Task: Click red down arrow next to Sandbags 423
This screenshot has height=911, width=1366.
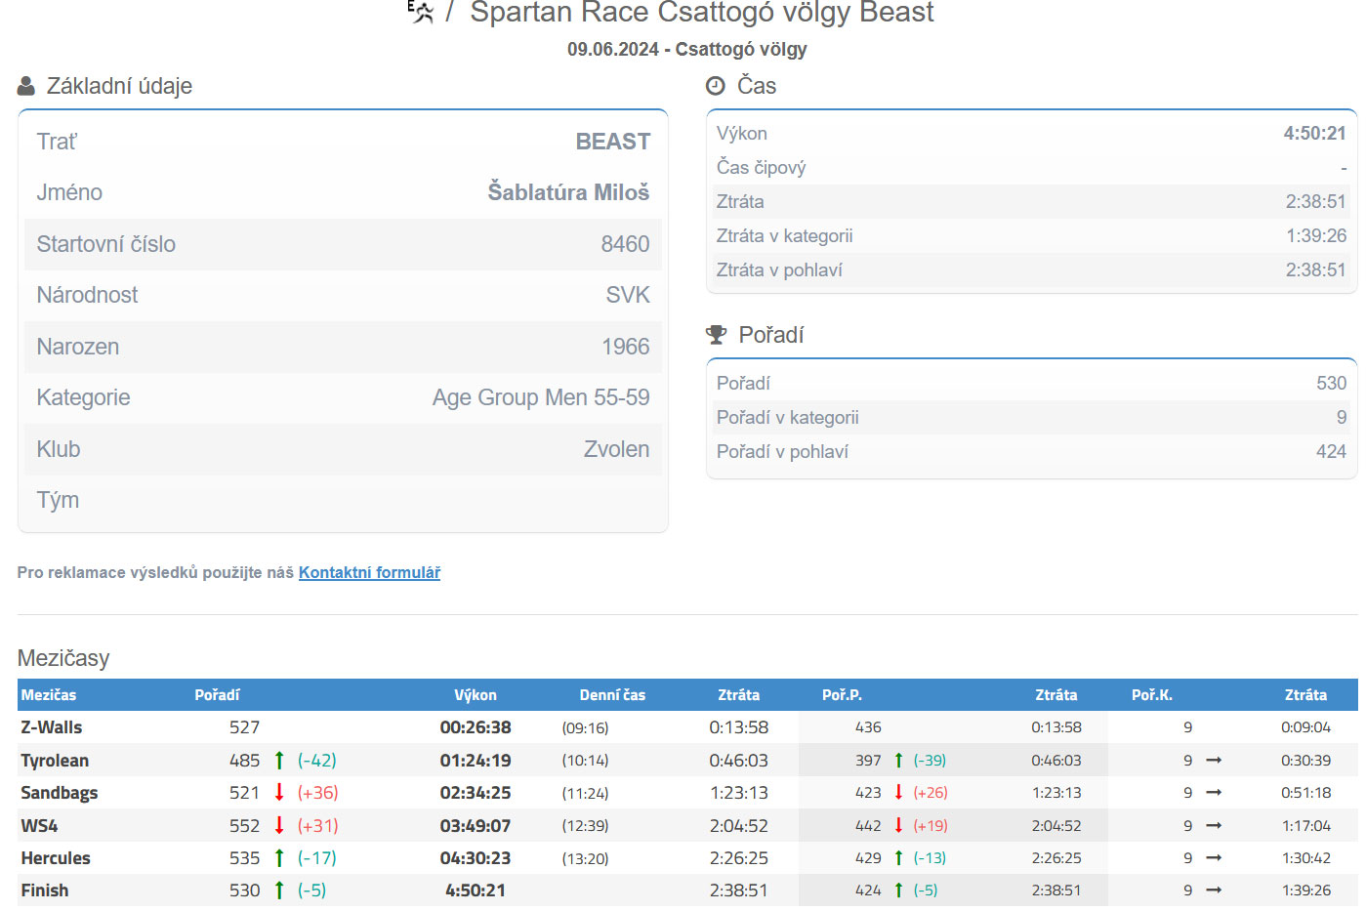Action: tap(898, 792)
